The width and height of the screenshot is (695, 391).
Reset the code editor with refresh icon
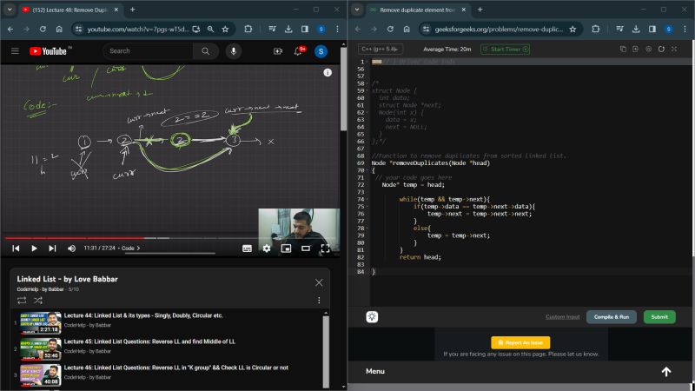(661, 50)
